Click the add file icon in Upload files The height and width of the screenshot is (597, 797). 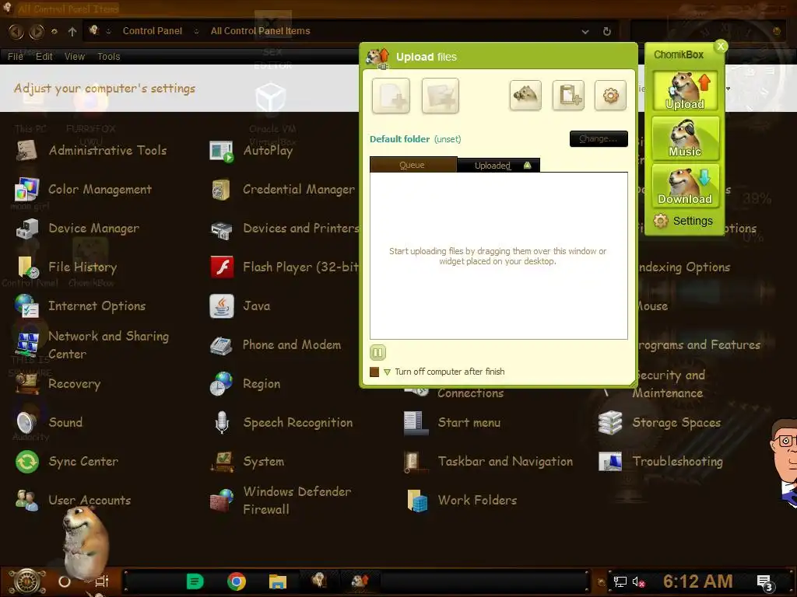click(391, 96)
